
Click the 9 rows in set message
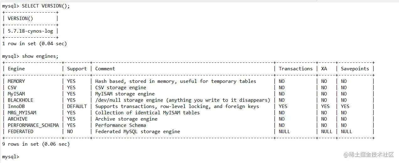[x=36, y=144]
